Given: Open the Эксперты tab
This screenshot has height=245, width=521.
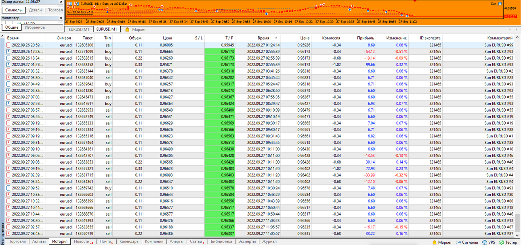Looking at the screenshot, I should (247, 242).
